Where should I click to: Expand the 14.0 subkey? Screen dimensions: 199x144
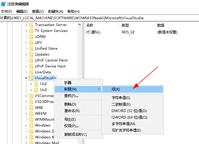click(x=31, y=90)
